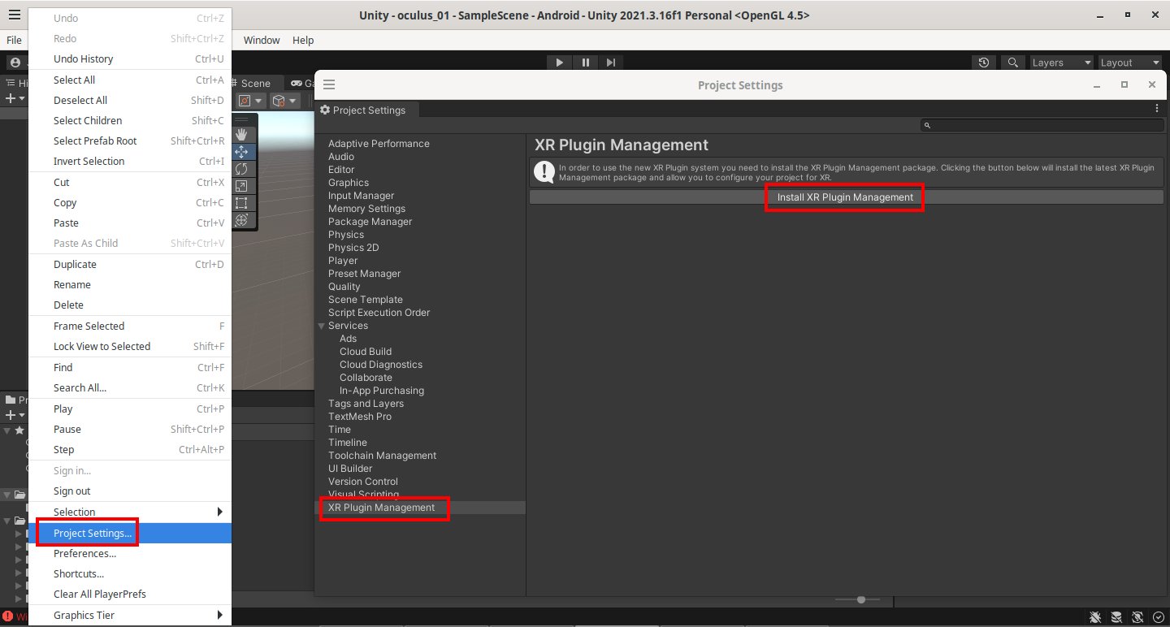Select the Rotate tool
1170x627 pixels.
click(241, 169)
